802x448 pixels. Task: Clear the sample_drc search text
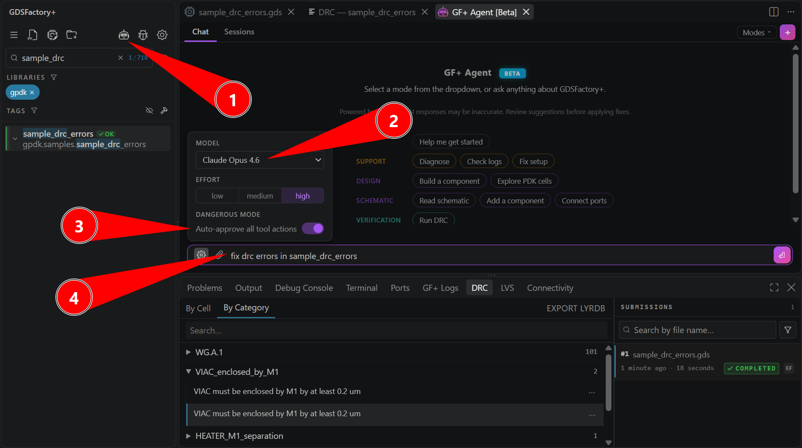(120, 58)
